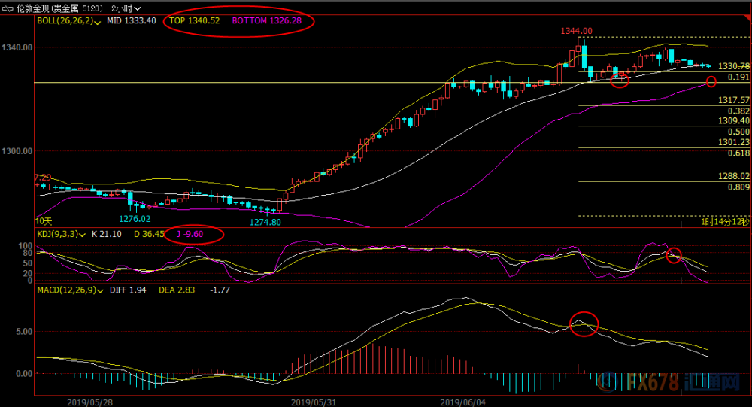The width and height of the screenshot is (752, 407).
Task: Open the 2小时 timeframe dropdown
Action: 126,8
